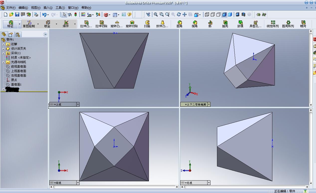The height and width of the screenshot is (193, 316).
Task: Open the 视图(V) menu
Action: coord(36,8)
